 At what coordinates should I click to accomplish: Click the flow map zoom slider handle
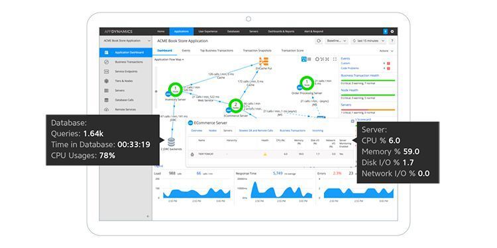coord(156,91)
